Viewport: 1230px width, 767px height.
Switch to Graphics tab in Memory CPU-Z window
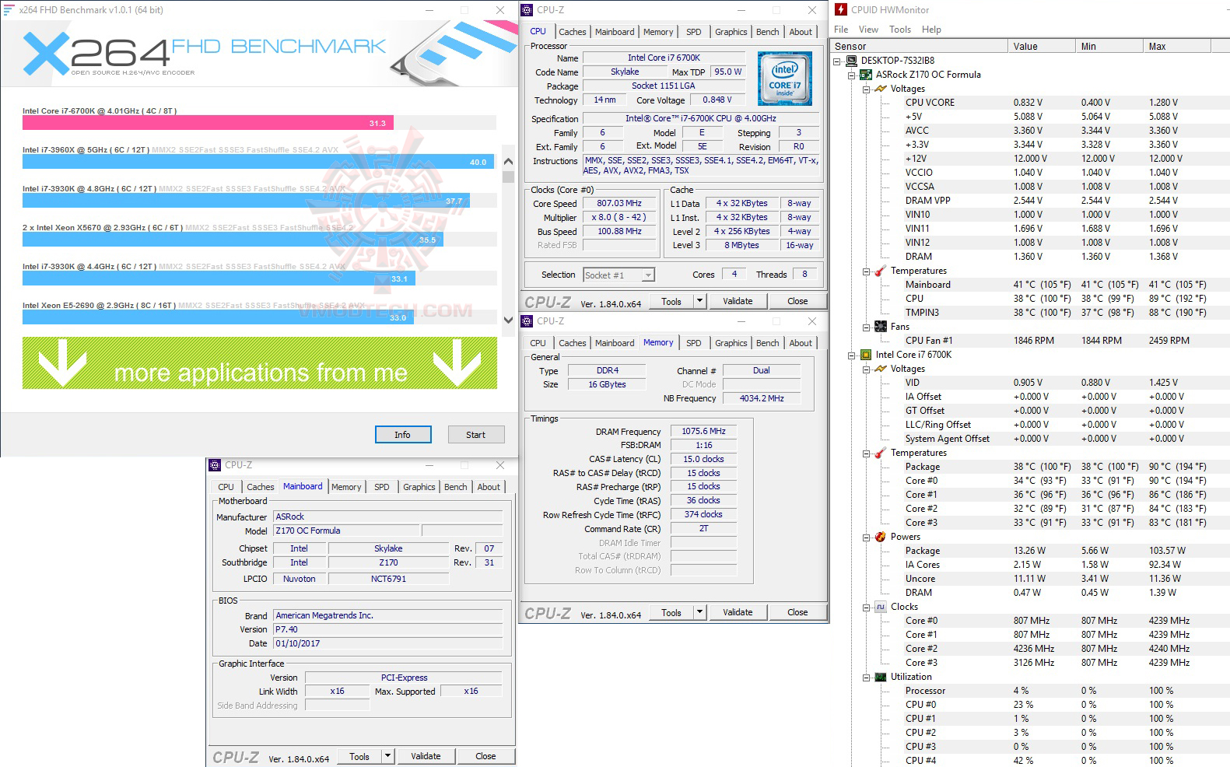731,343
